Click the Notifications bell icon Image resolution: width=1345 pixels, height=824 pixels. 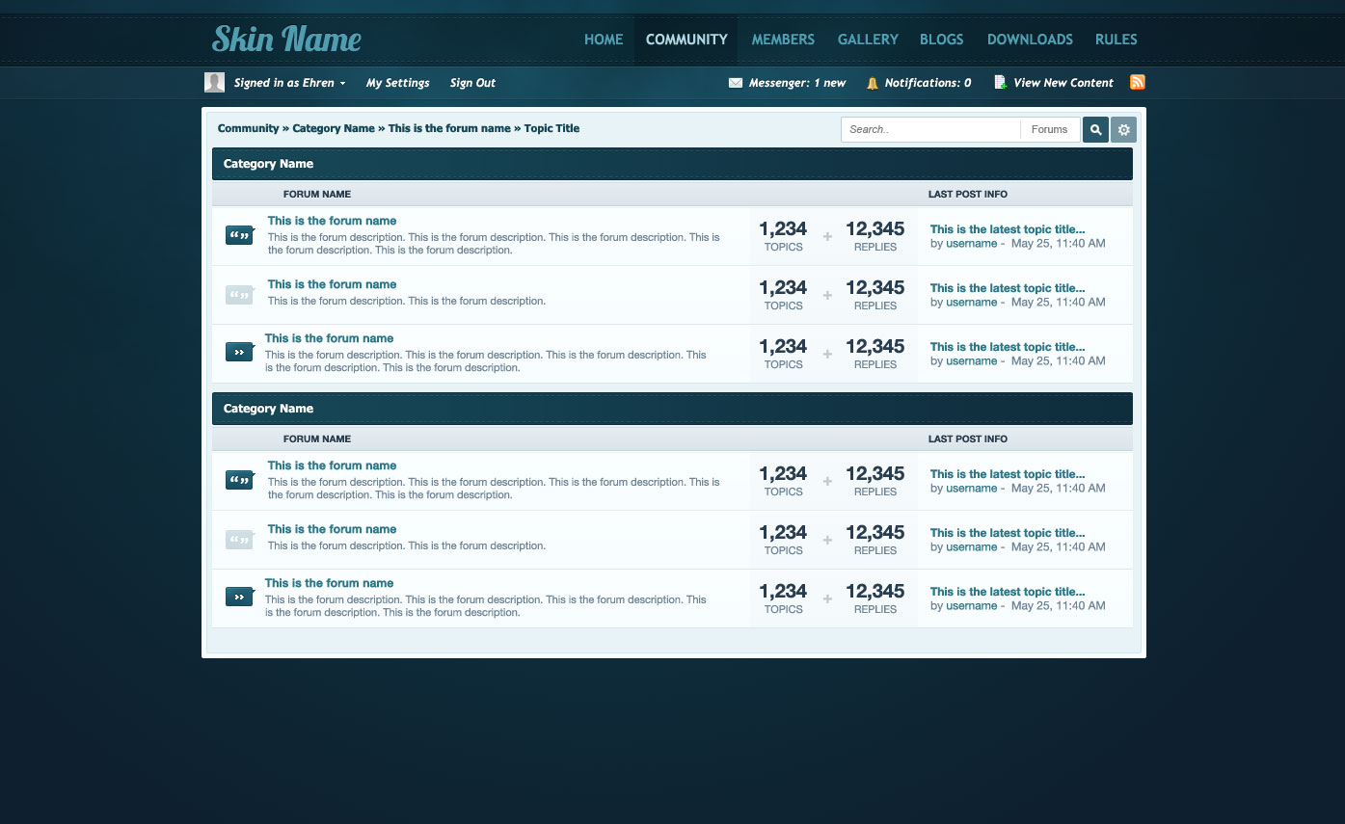[872, 83]
